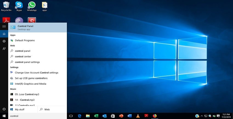This screenshot has width=233, height=119.
Task: Open Adobe Reader from the taskbar
Action: coord(146,116)
